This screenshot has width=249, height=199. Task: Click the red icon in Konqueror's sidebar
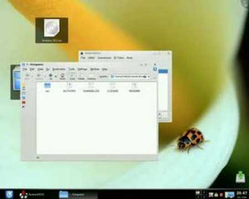[24, 102]
